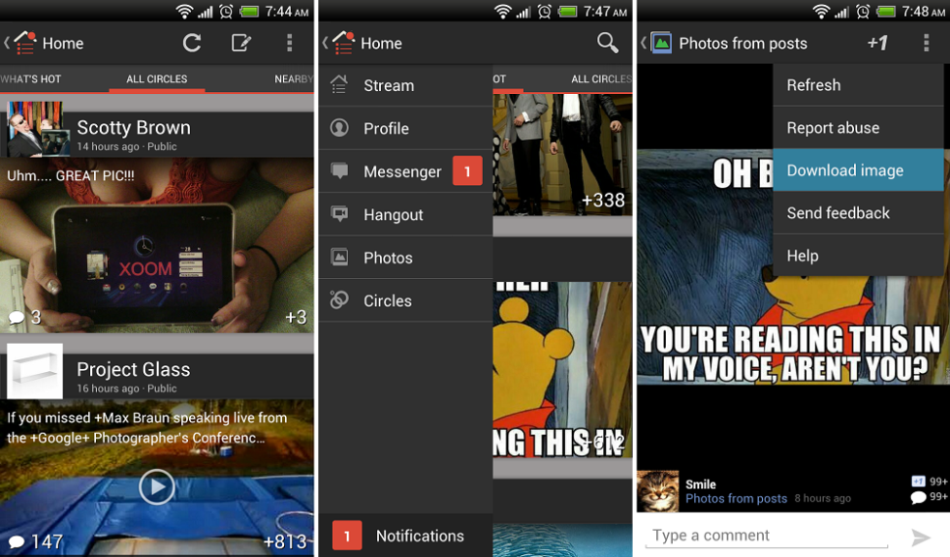Tap the send comment arrow icon
This screenshot has width=950, height=557.
[x=920, y=537]
